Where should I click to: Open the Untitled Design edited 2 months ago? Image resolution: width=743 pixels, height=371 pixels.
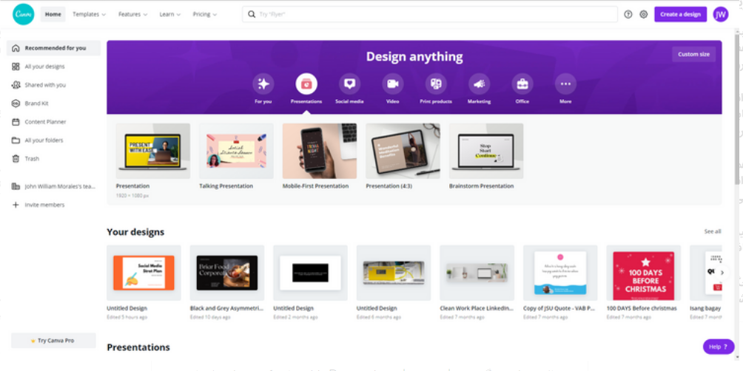point(310,273)
